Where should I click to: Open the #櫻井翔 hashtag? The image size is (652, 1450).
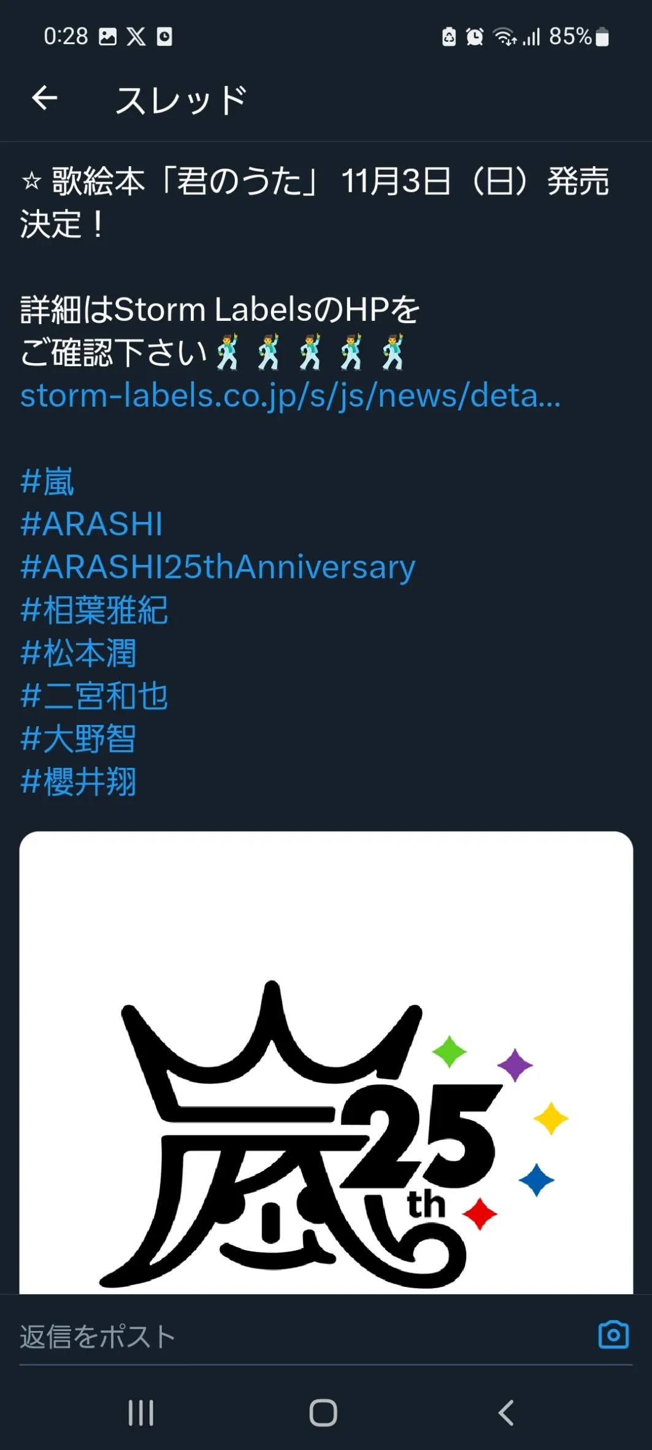click(x=78, y=782)
